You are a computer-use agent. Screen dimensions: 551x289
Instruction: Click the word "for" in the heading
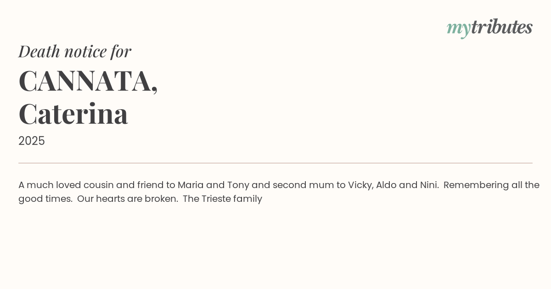[121, 51]
